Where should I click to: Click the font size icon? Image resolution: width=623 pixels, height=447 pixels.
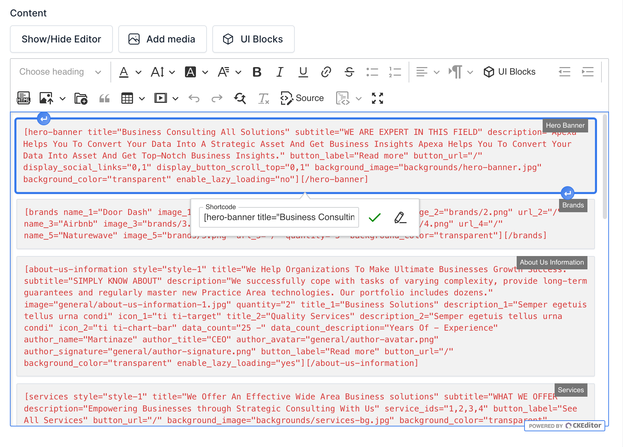(x=158, y=72)
